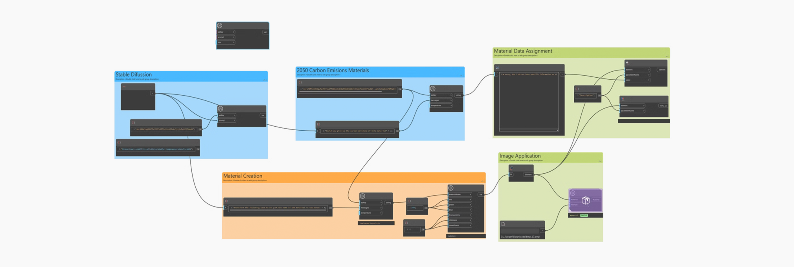
Task: Collapse the Material Creation group
Action: (482, 181)
